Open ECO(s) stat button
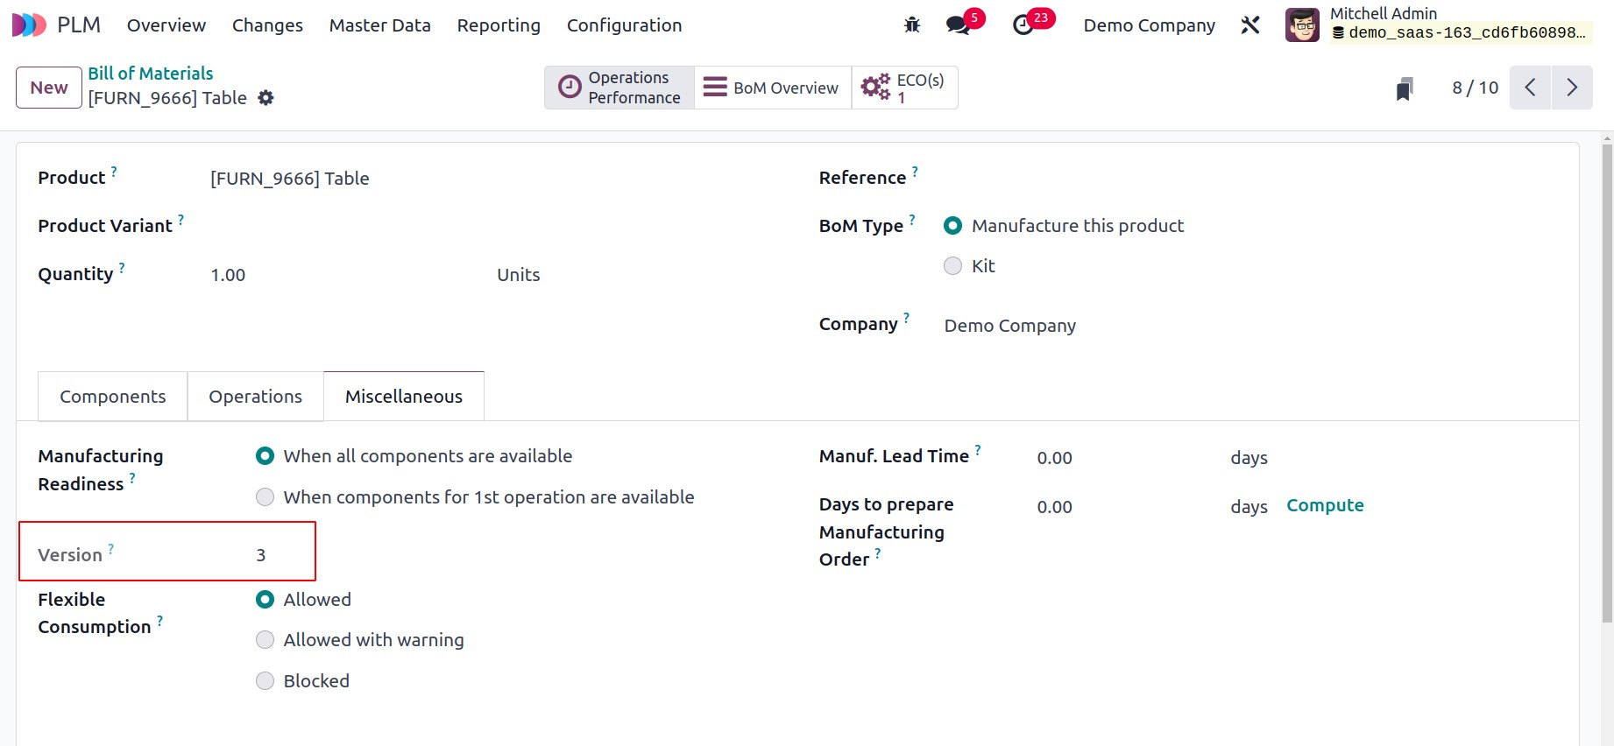This screenshot has width=1614, height=746. (x=904, y=88)
